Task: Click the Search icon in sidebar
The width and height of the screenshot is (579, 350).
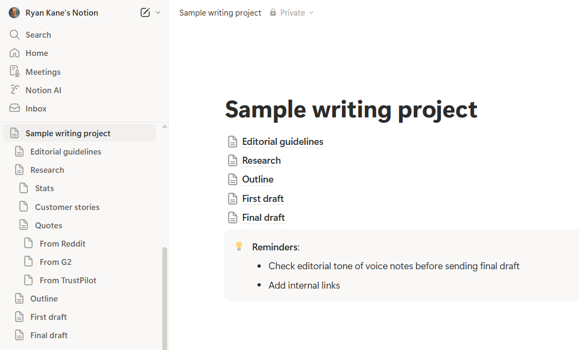Action: (x=15, y=34)
